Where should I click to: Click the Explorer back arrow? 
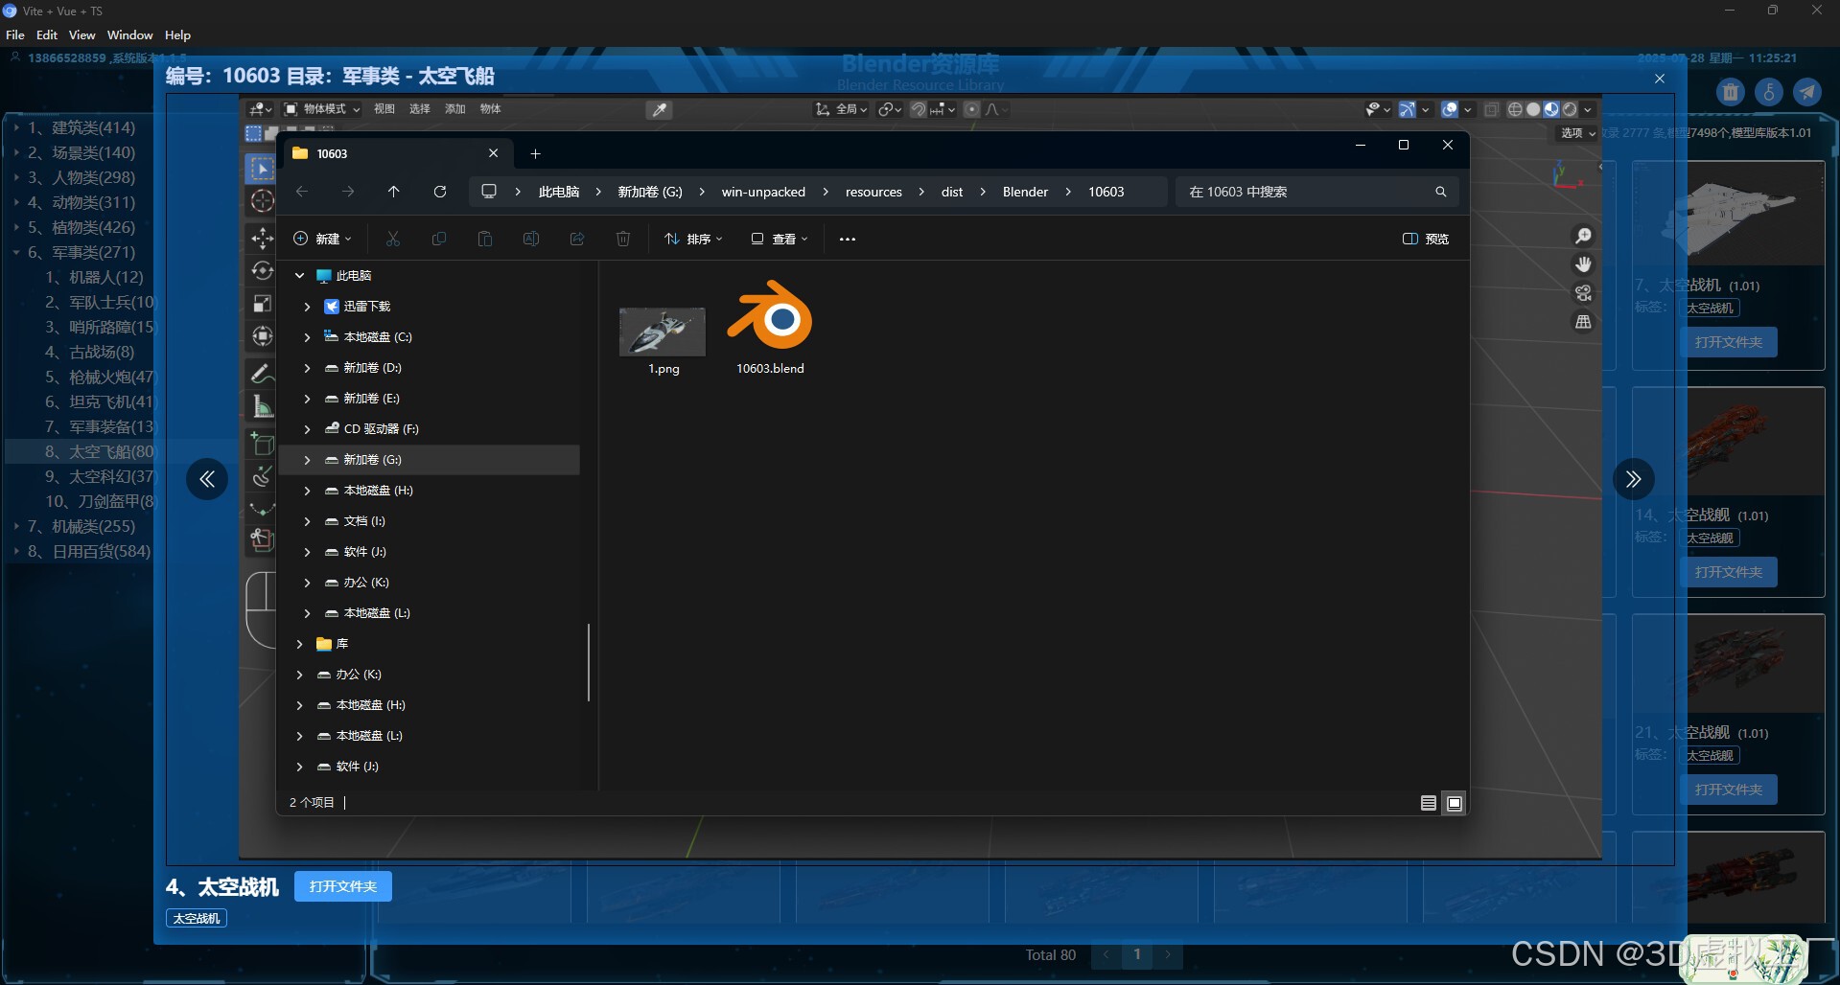[x=302, y=192]
